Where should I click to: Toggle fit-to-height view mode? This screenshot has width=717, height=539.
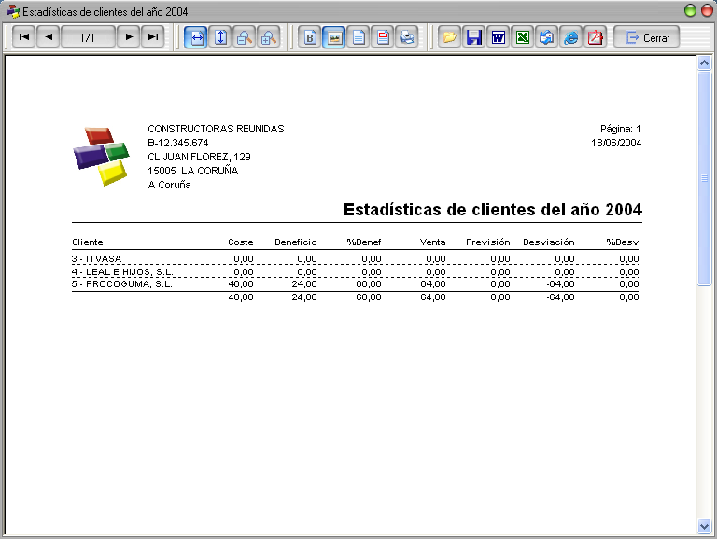[x=220, y=37]
